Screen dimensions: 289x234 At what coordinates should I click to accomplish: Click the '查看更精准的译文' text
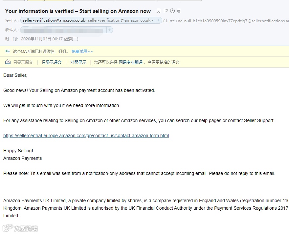164,62
